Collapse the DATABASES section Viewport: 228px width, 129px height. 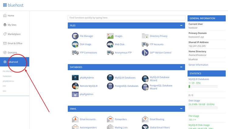tap(181, 67)
